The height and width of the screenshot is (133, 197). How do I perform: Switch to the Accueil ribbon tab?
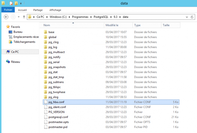[x=22, y=10]
